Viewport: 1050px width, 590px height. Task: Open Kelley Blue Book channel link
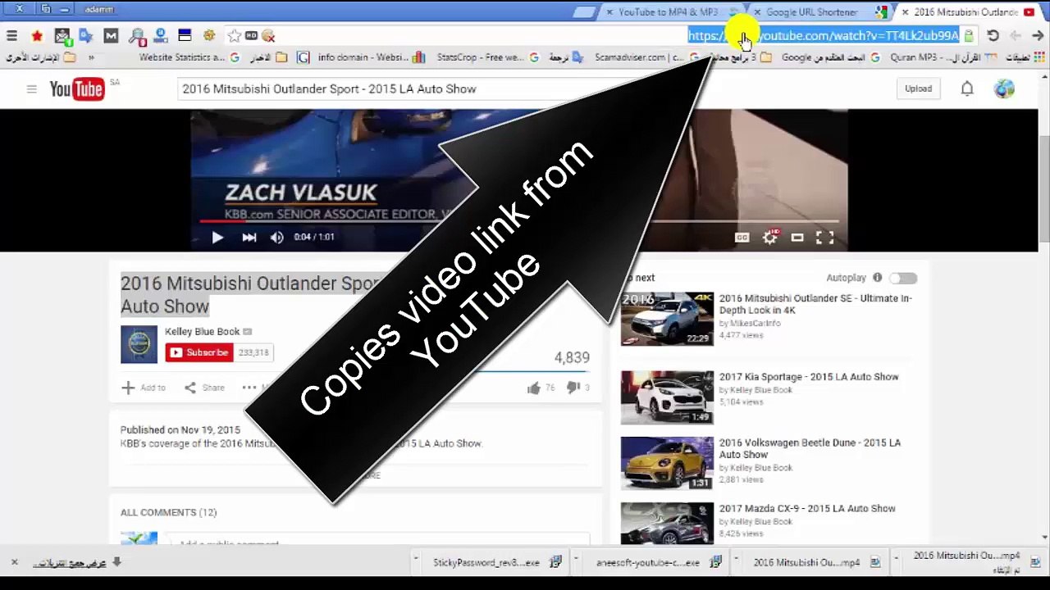point(202,332)
